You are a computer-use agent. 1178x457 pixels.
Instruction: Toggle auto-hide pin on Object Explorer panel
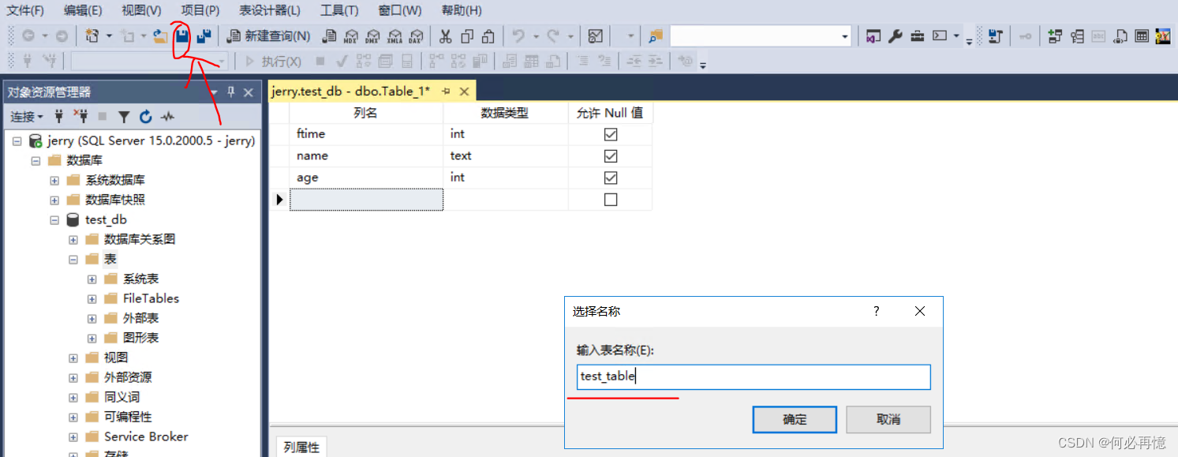click(231, 92)
